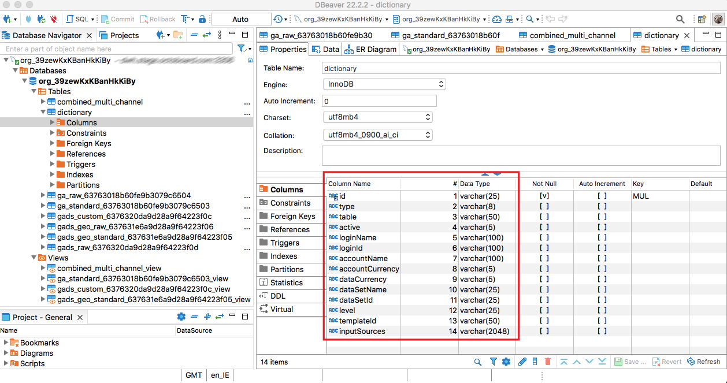Click the red Disconnect icon in toolbar
727x383 pixels.
pos(54,19)
